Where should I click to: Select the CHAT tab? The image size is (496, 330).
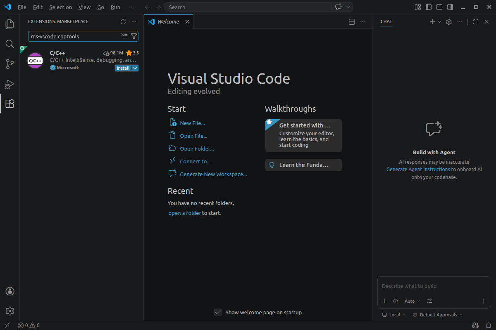(x=386, y=22)
